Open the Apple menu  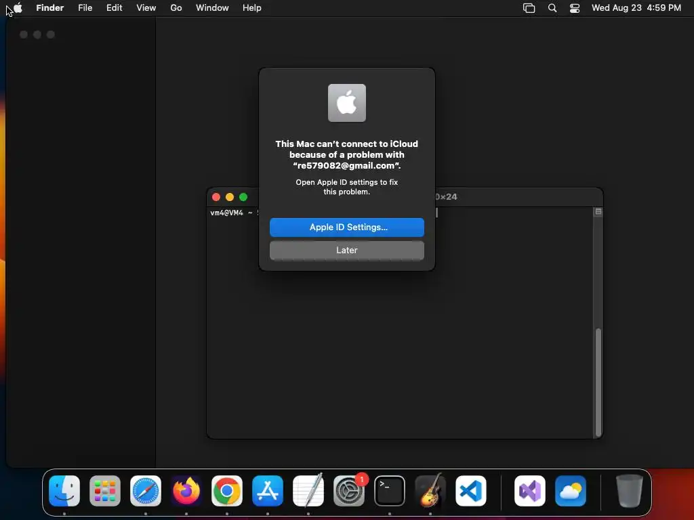[18, 7]
